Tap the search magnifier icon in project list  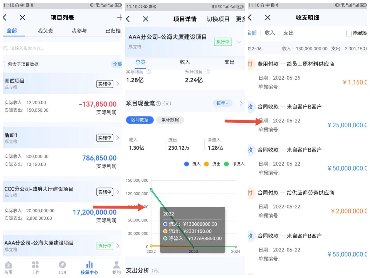click(x=5, y=48)
